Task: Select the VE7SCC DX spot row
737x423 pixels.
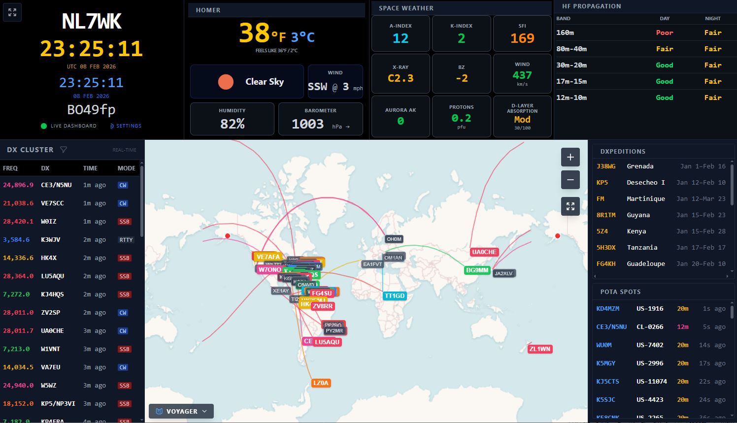Action: point(70,203)
